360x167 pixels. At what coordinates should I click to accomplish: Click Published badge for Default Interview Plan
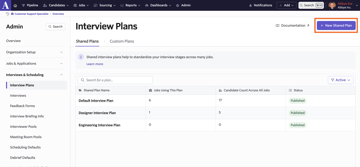pyautogui.click(x=298, y=101)
